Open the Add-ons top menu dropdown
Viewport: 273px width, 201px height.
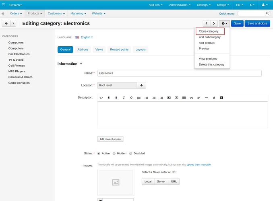click(x=155, y=5)
